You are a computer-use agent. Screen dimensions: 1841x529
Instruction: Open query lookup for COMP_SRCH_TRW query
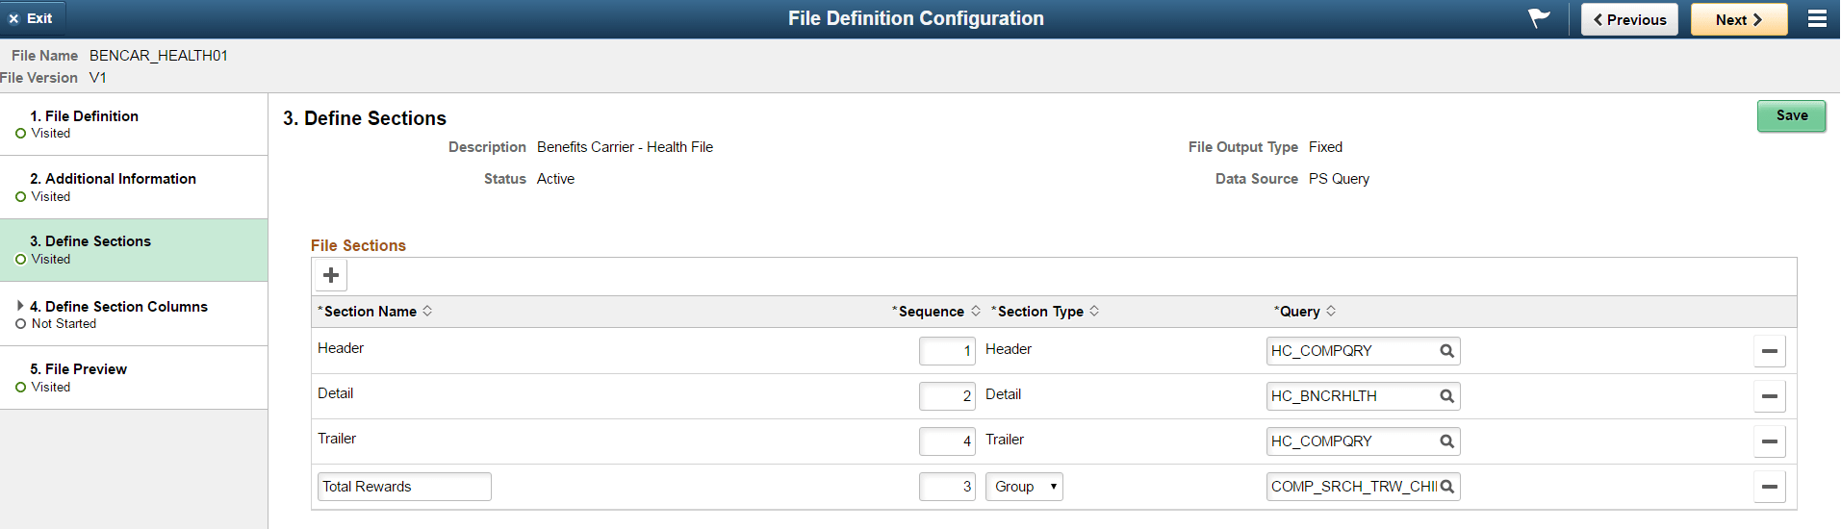tap(1446, 487)
